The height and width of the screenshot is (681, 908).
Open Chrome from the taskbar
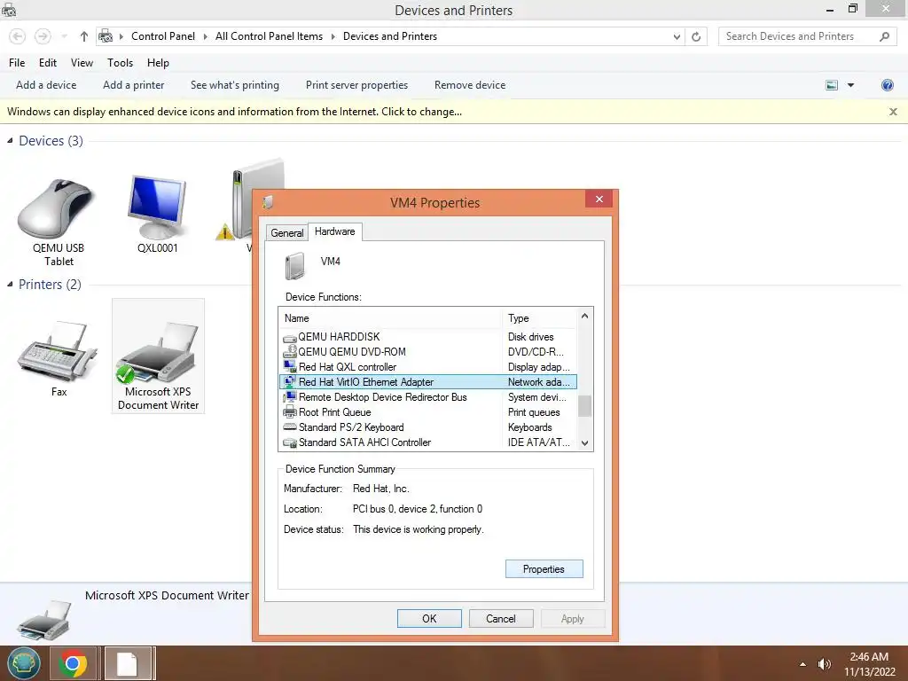click(73, 663)
